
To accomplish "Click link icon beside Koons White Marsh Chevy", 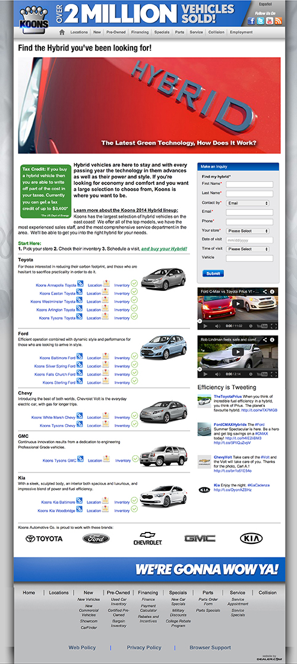I will click(x=80, y=416).
